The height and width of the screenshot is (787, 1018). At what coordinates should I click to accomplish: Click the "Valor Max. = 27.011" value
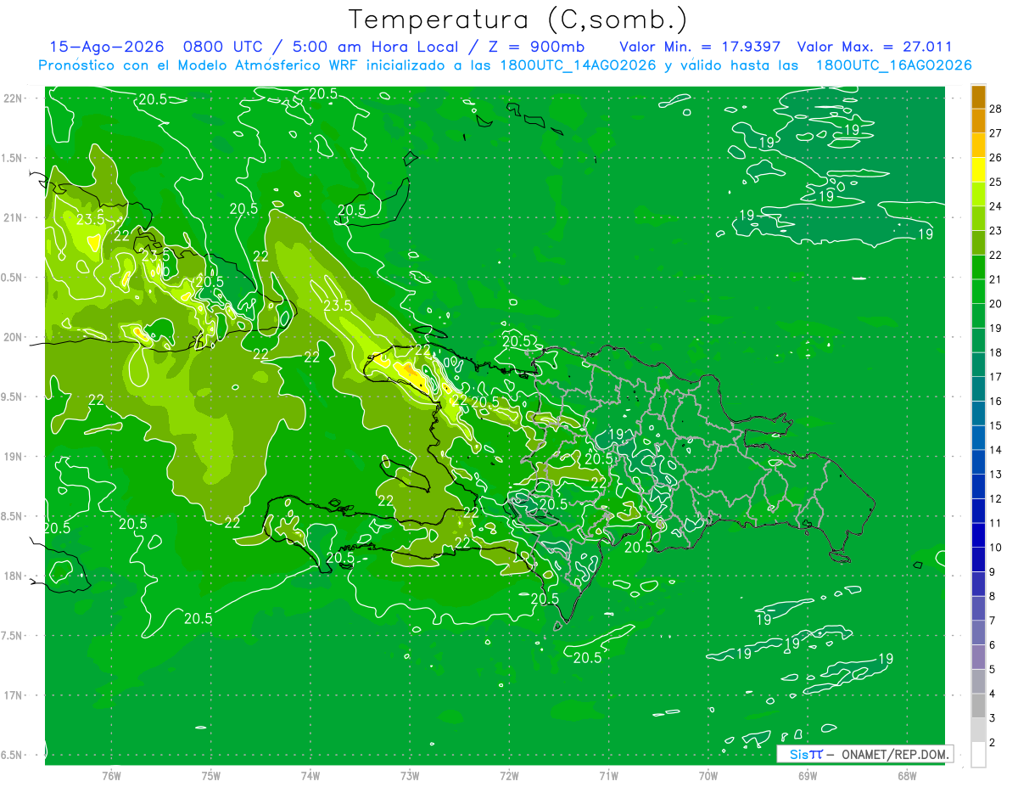coord(875,47)
